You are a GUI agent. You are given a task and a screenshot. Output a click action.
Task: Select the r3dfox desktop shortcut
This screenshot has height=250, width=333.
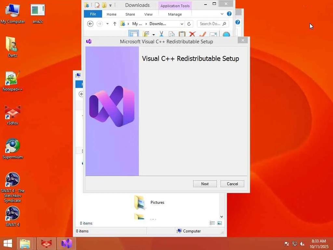[x=13, y=115]
